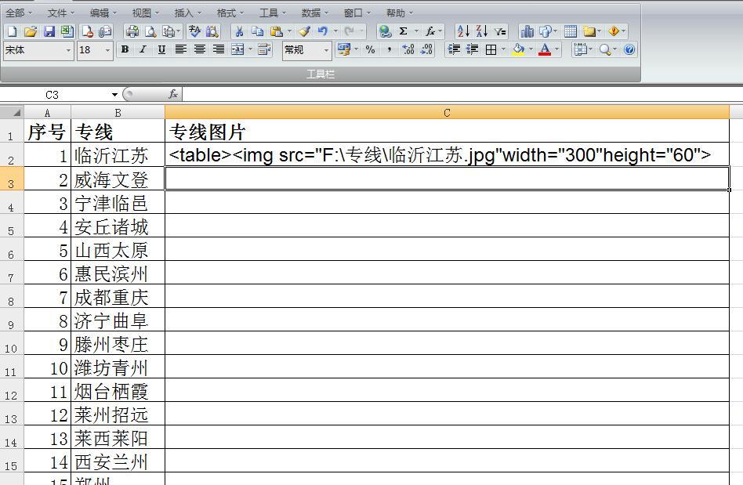743x485 pixels.
Task: Select cell C2 with the img src text
Action: (447, 155)
